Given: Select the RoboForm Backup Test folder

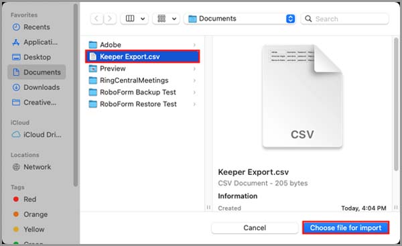Looking at the screenshot, I should tap(143, 92).
